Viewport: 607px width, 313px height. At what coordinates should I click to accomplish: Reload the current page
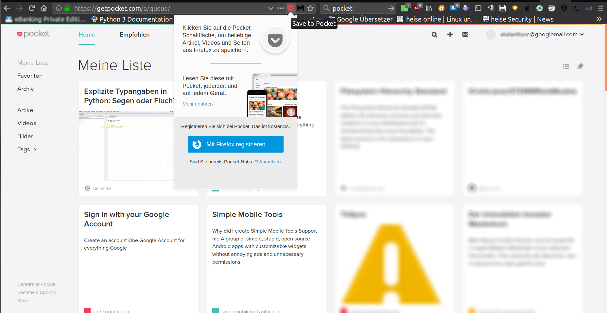tap(32, 8)
